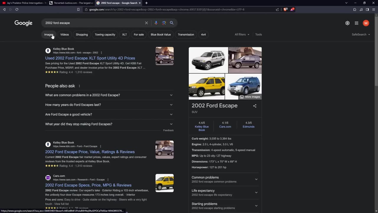Open Edmunds rating link
The width and height of the screenshot is (378, 213).
[248, 127]
